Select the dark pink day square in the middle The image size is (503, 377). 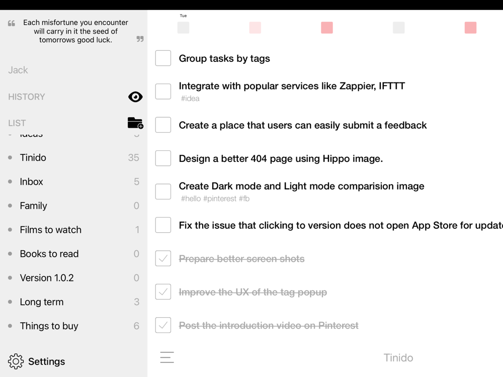[327, 28]
